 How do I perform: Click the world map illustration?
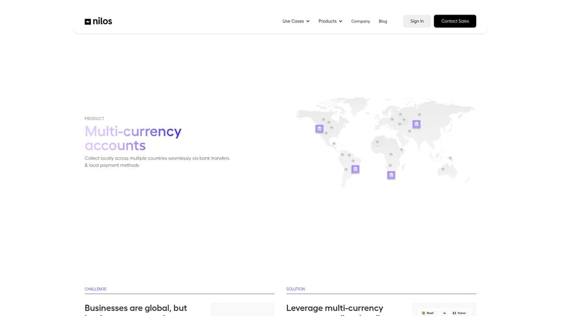(x=385, y=142)
